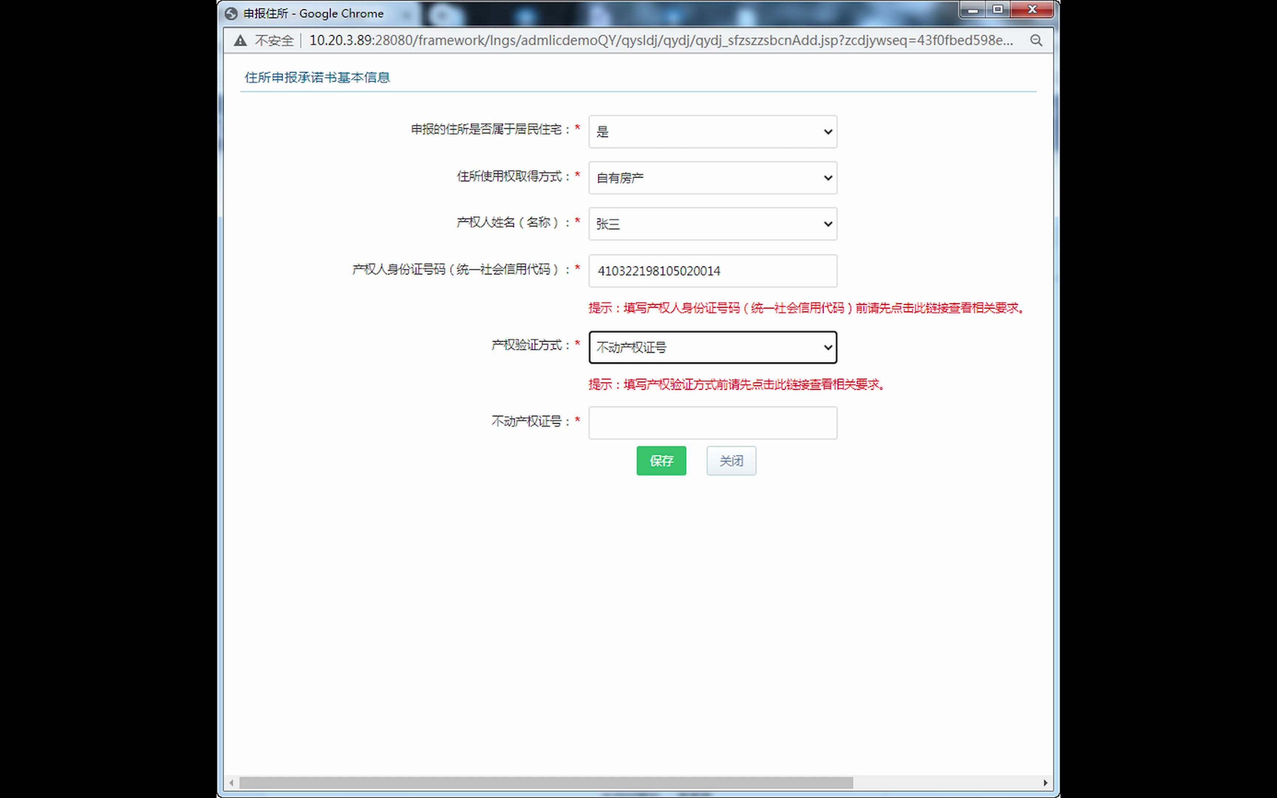Click the 关闭 button
The width and height of the screenshot is (1277, 798).
(x=731, y=461)
